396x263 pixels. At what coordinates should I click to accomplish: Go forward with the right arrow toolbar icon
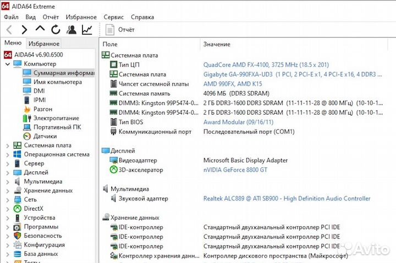tap(24, 30)
